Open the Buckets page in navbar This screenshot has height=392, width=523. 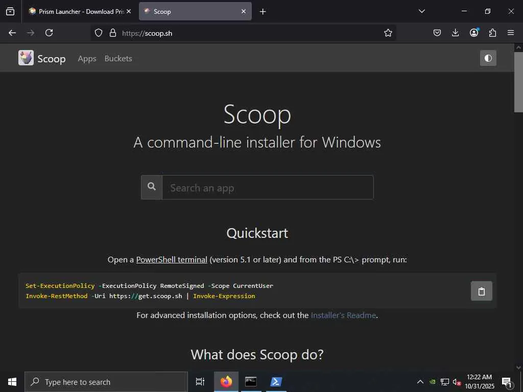pos(118,58)
